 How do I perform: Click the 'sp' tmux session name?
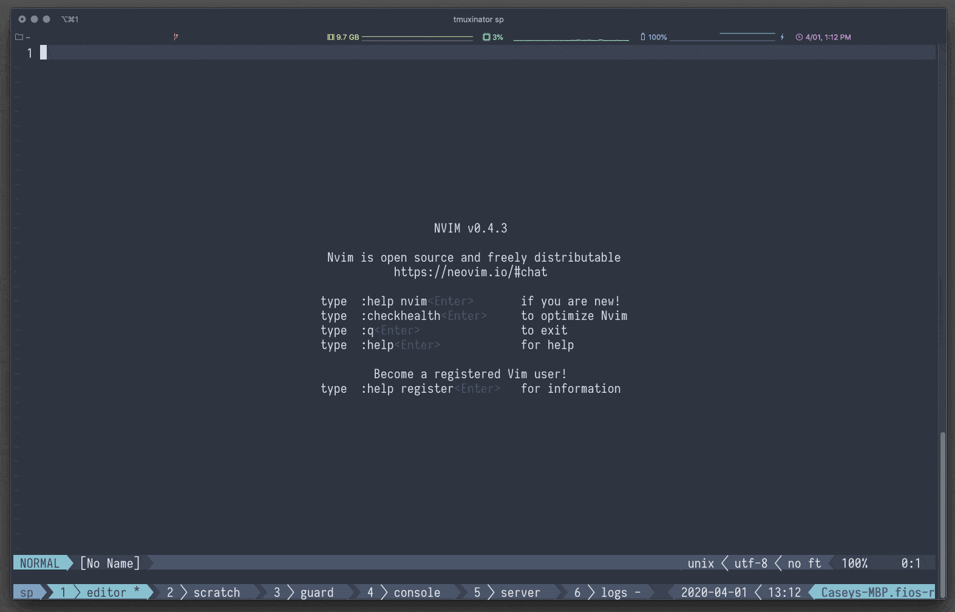point(27,592)
